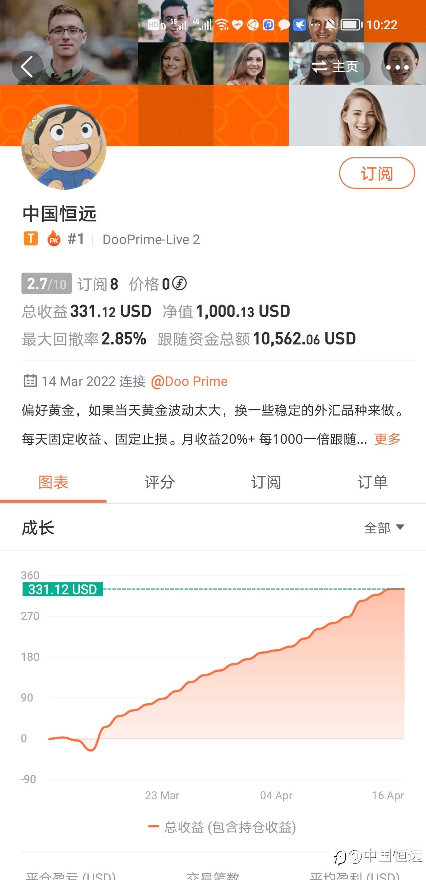Tap the DooPrime-Live 2 server label
This screenshot has width=426, height=880.
point(151,240)
